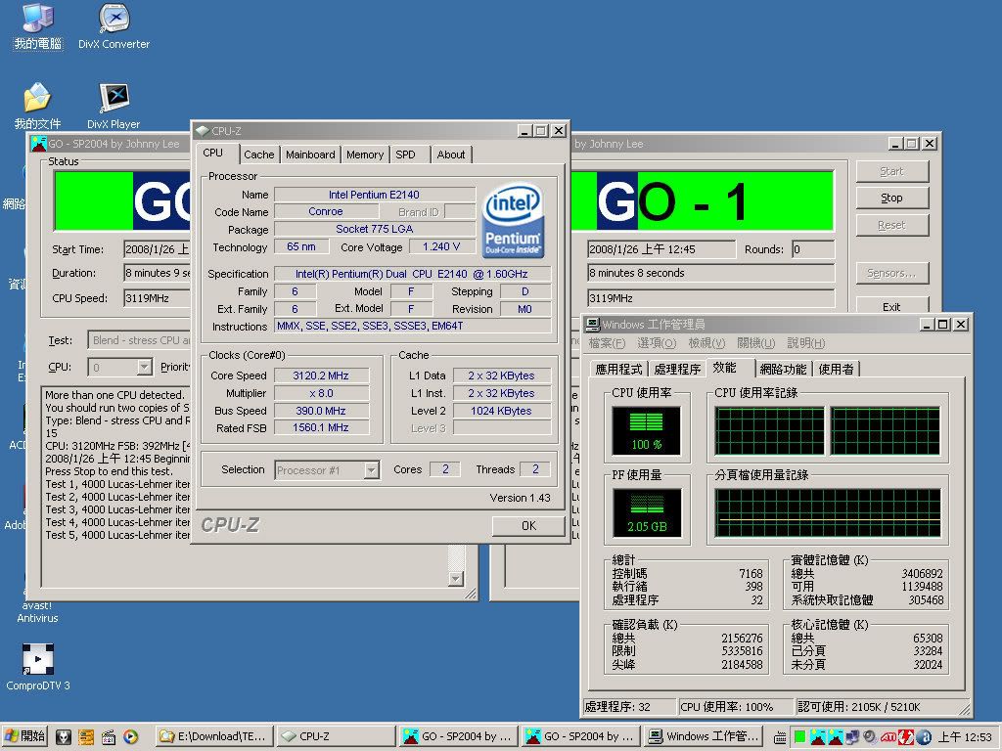Open the Processor #1 selection dropdown

tap(371, 470)
